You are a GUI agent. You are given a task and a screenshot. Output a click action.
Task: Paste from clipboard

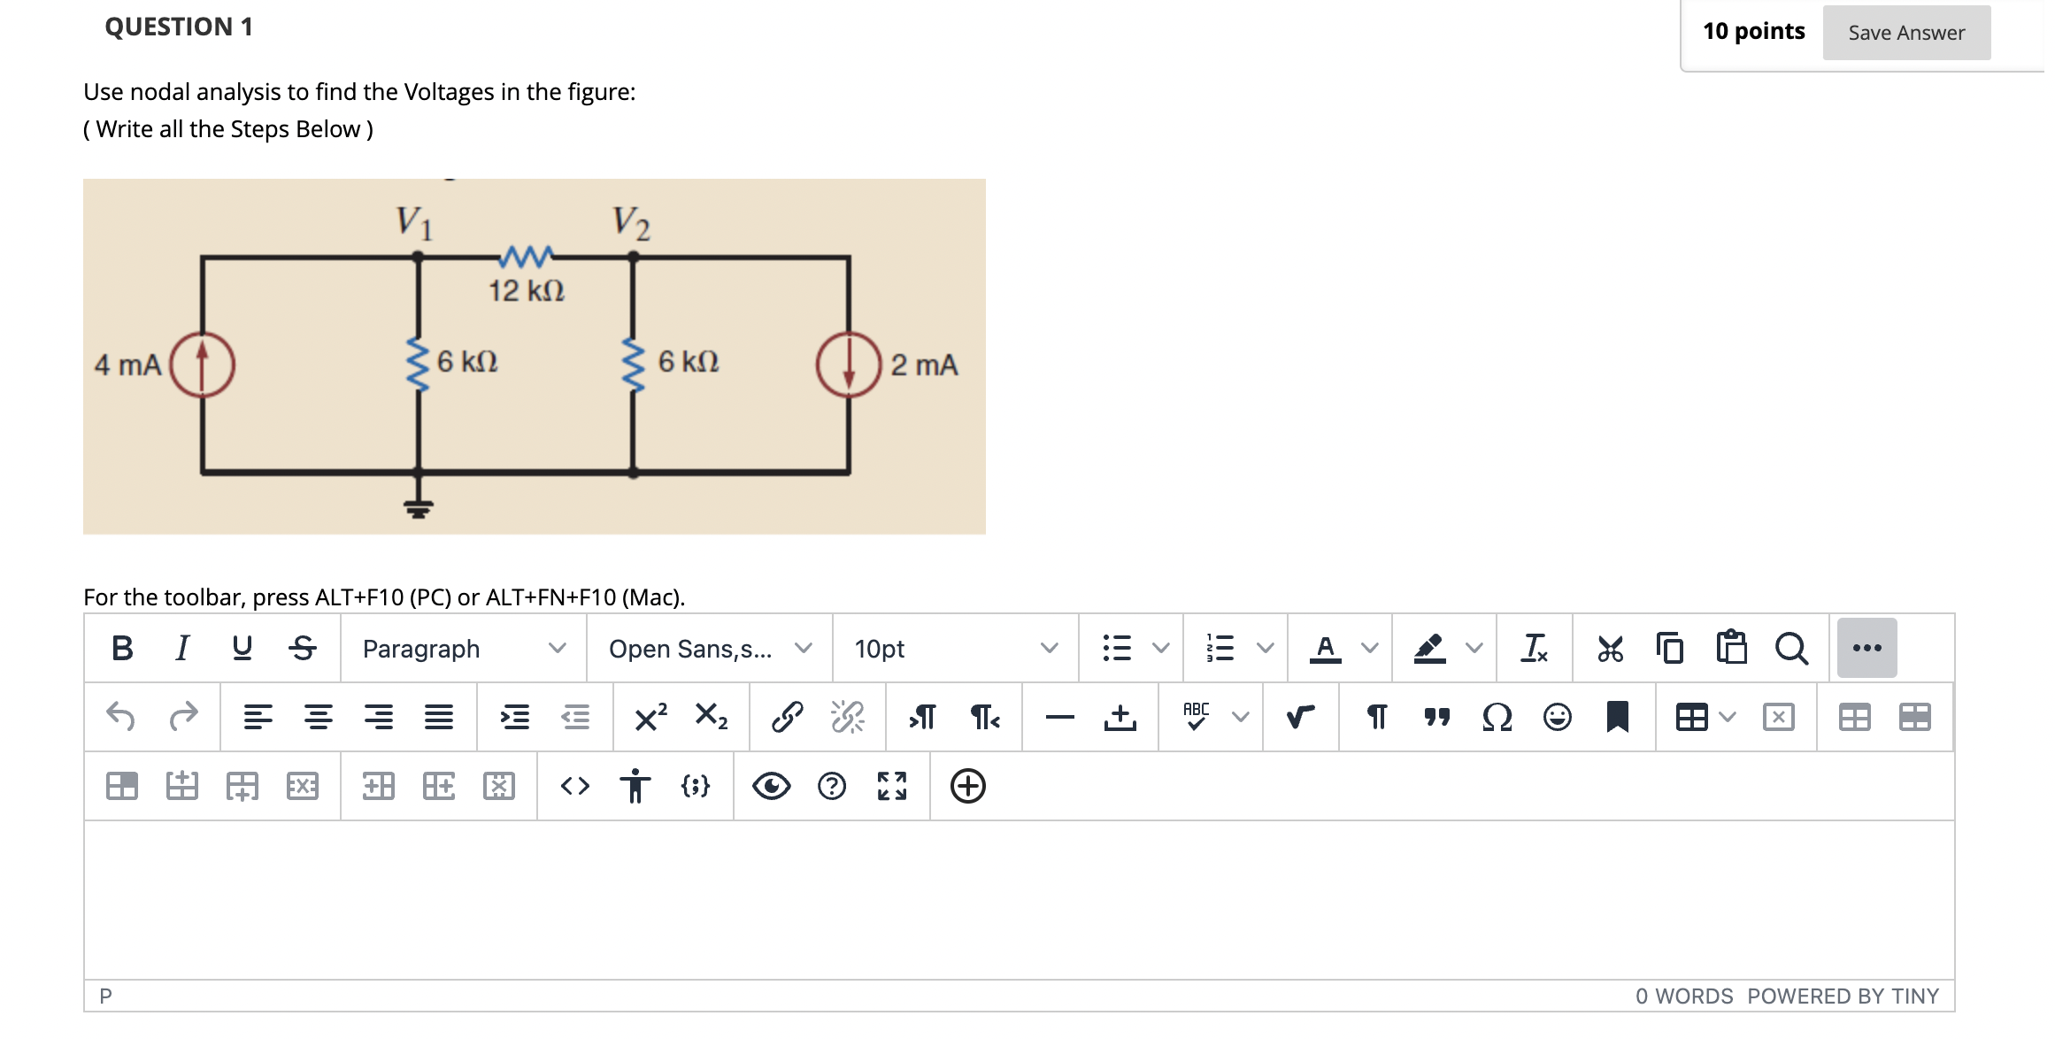point(1731,649)
